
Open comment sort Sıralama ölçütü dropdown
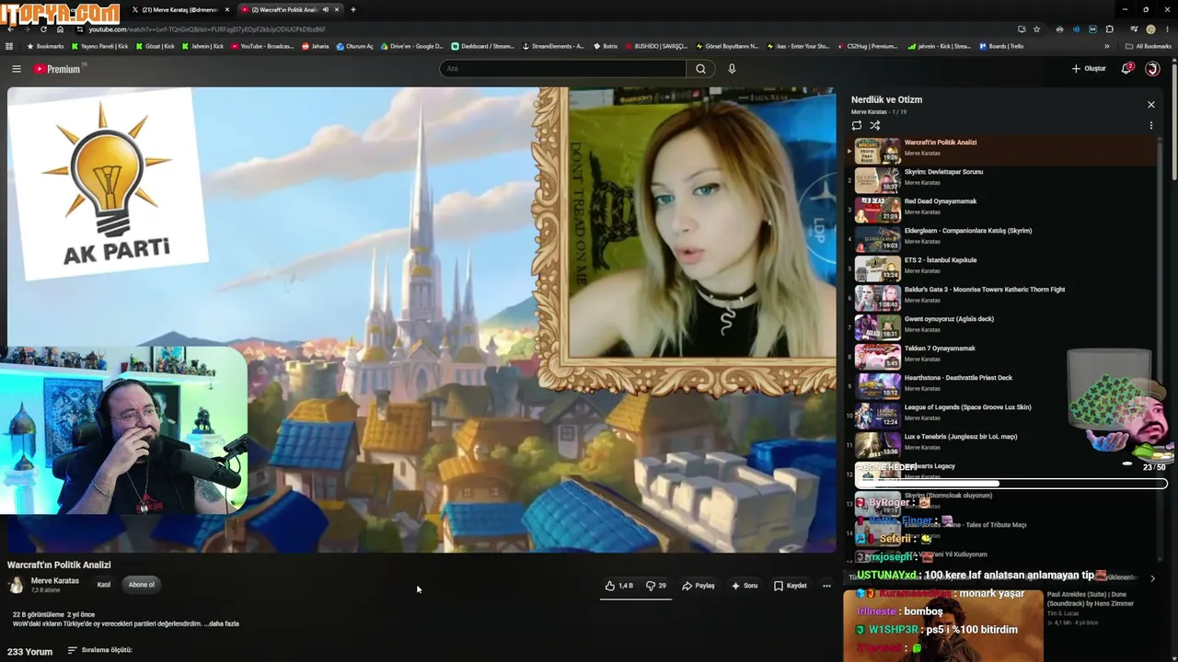coord(100,651)
